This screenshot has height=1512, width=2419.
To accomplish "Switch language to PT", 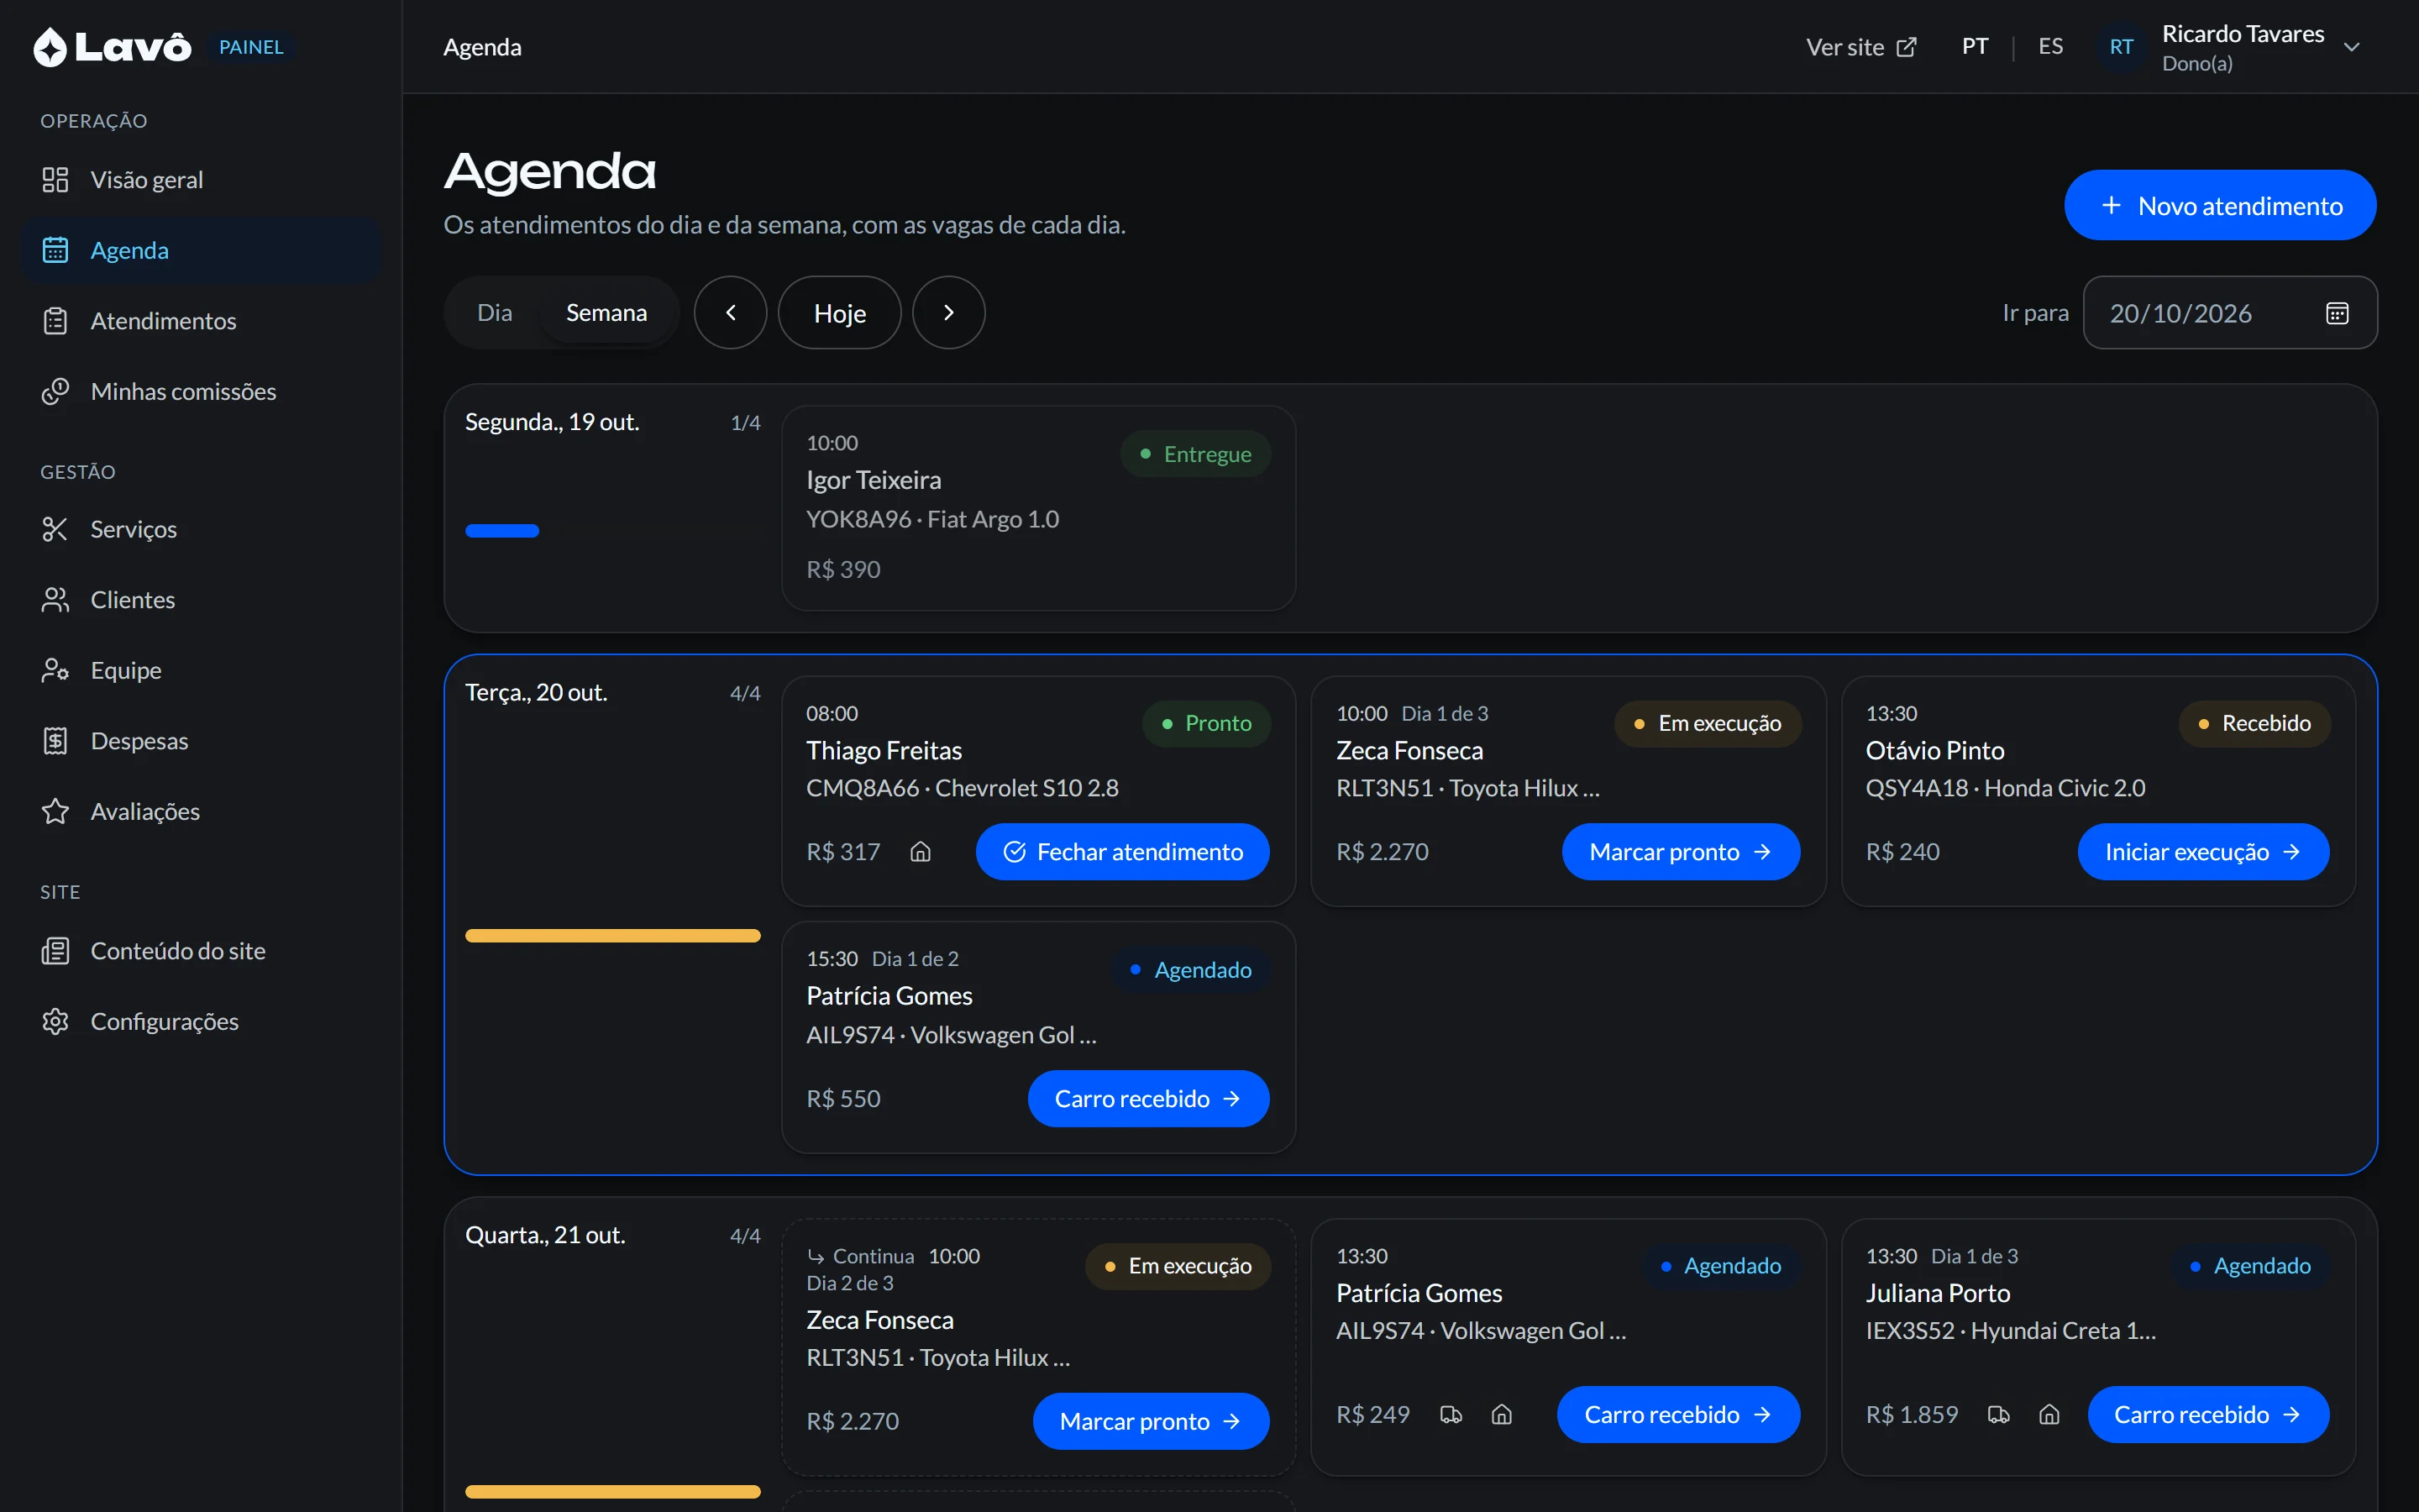I will pyautogui.click(x=1974, y=47).
